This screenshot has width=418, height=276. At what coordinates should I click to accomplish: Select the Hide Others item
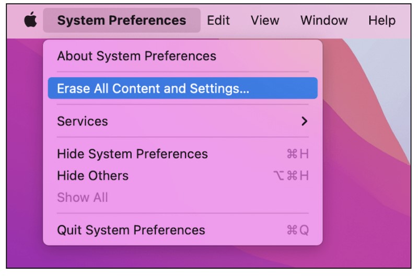click(x=92, y=176)
